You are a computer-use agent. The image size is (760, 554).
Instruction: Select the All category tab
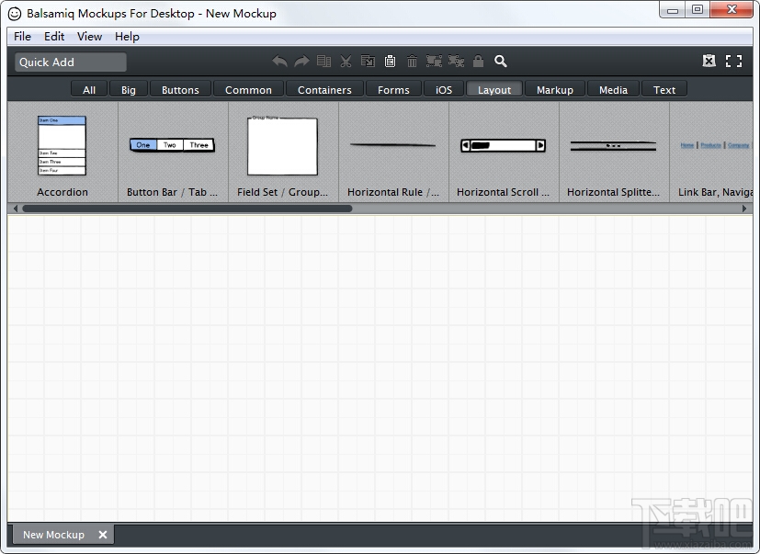pyautogui.click(x=89, y=90)
